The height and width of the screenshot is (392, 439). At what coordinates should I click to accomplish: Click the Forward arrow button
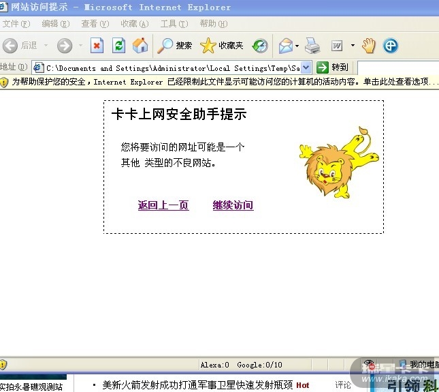point(65,46)
